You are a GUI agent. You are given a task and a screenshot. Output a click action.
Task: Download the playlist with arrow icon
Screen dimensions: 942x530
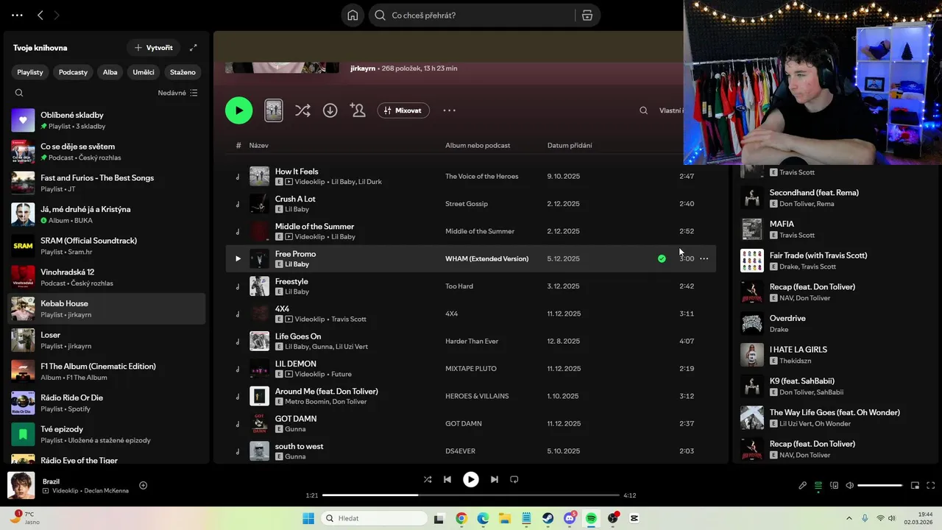tap(330, 110)
